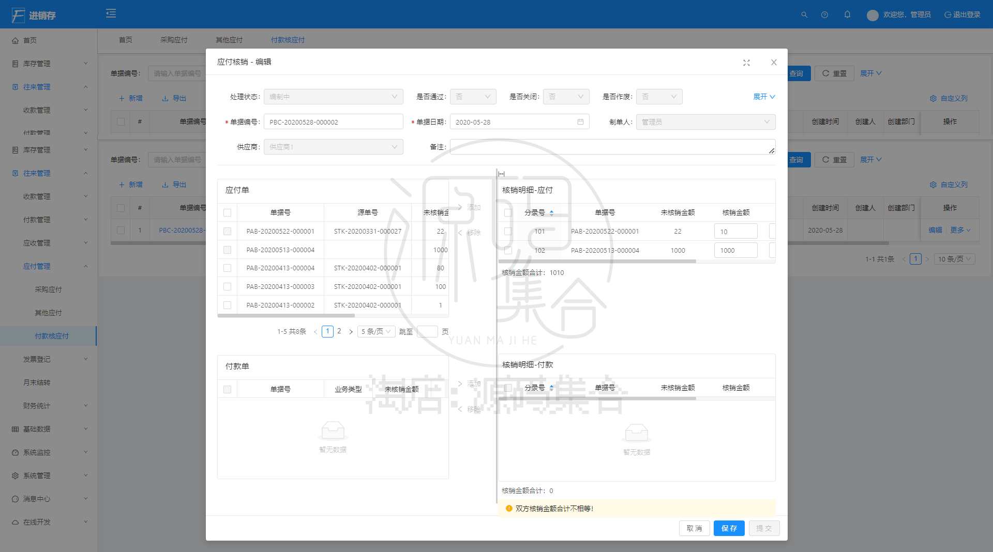
Task: Open the 是否关闭 dropdown
Action: [x=566, y=97]
